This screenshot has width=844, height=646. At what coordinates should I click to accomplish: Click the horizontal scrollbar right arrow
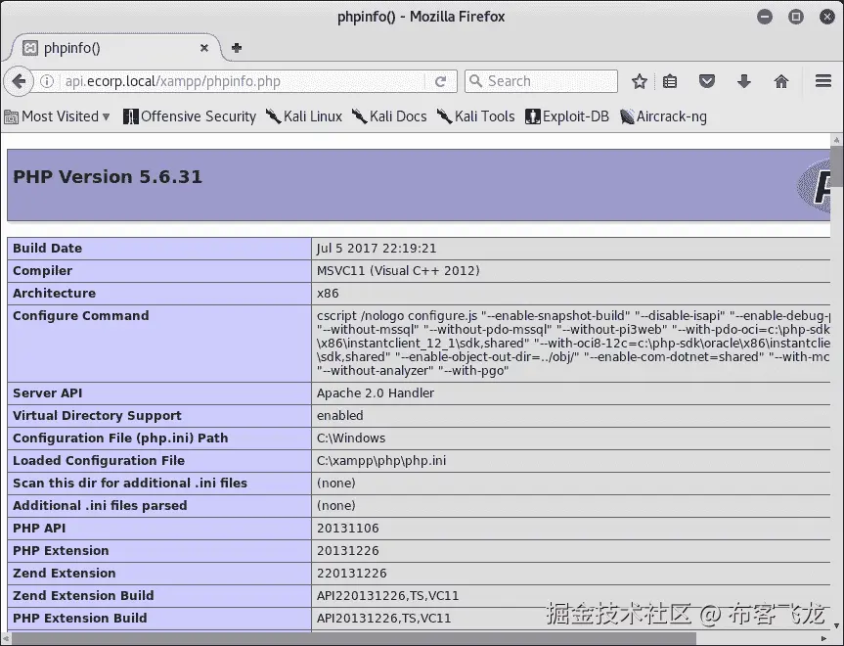click(824, 639)
